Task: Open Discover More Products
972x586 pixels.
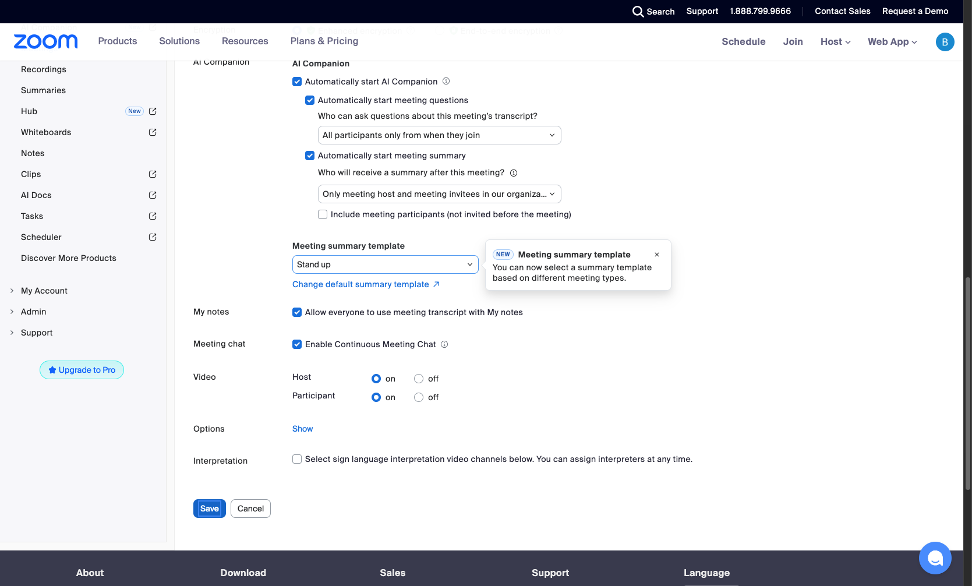Action: coord(69,258)
